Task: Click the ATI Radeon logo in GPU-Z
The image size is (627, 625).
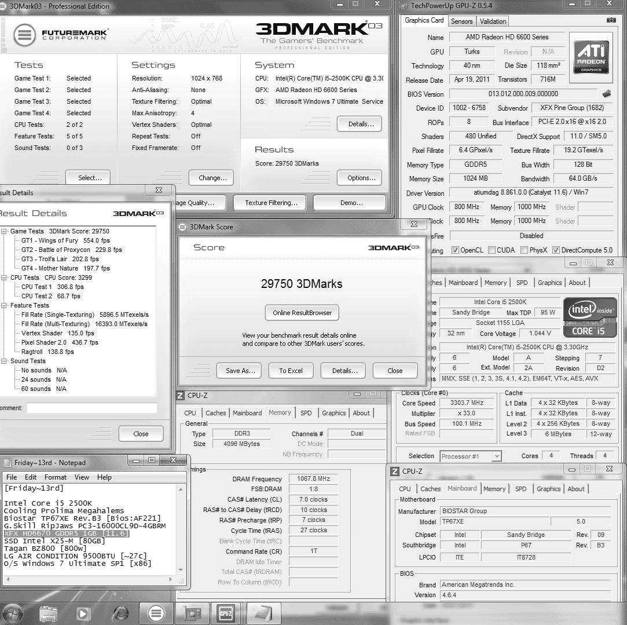Action: coord(591,57)
